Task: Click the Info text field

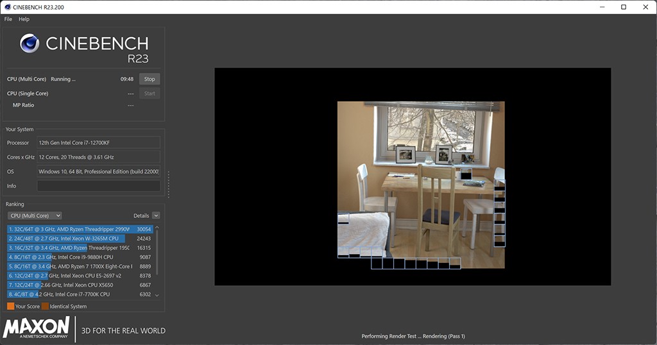Action: coord(98,186)
